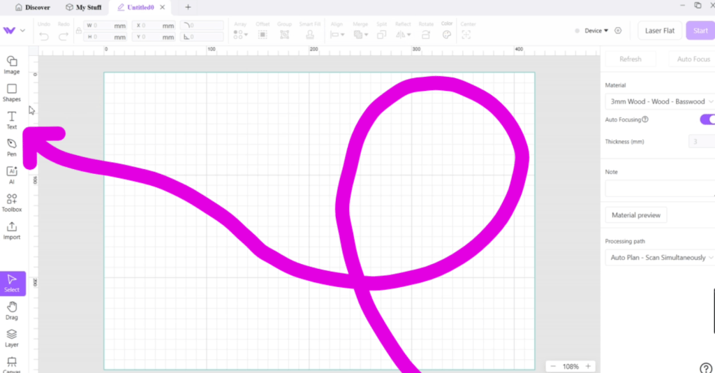Viewport: 715px width, 373px height.
Task: Switch to the Discover tab
Action: point(33,7)
